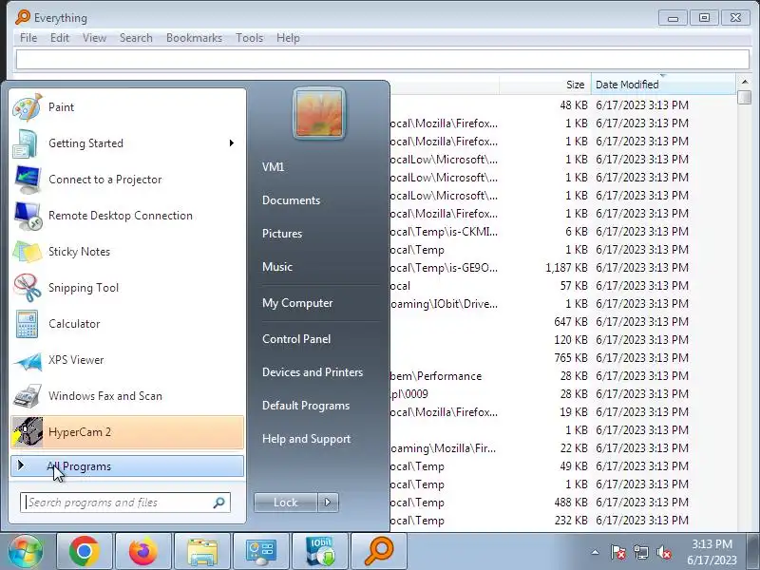Open the File menu in Everything
This screenshot has height=570, width=760.
click(28, 38)
